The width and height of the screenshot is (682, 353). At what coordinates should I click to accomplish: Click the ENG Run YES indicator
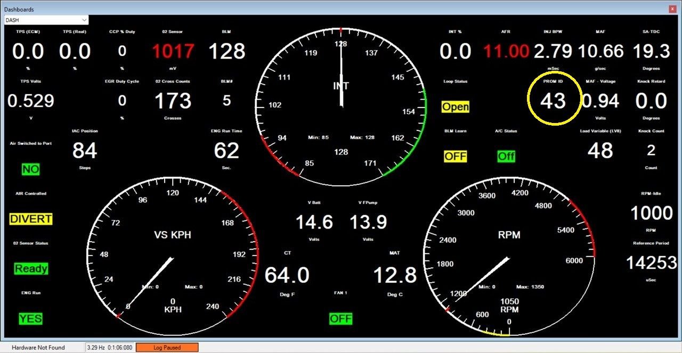coord(31,319)
